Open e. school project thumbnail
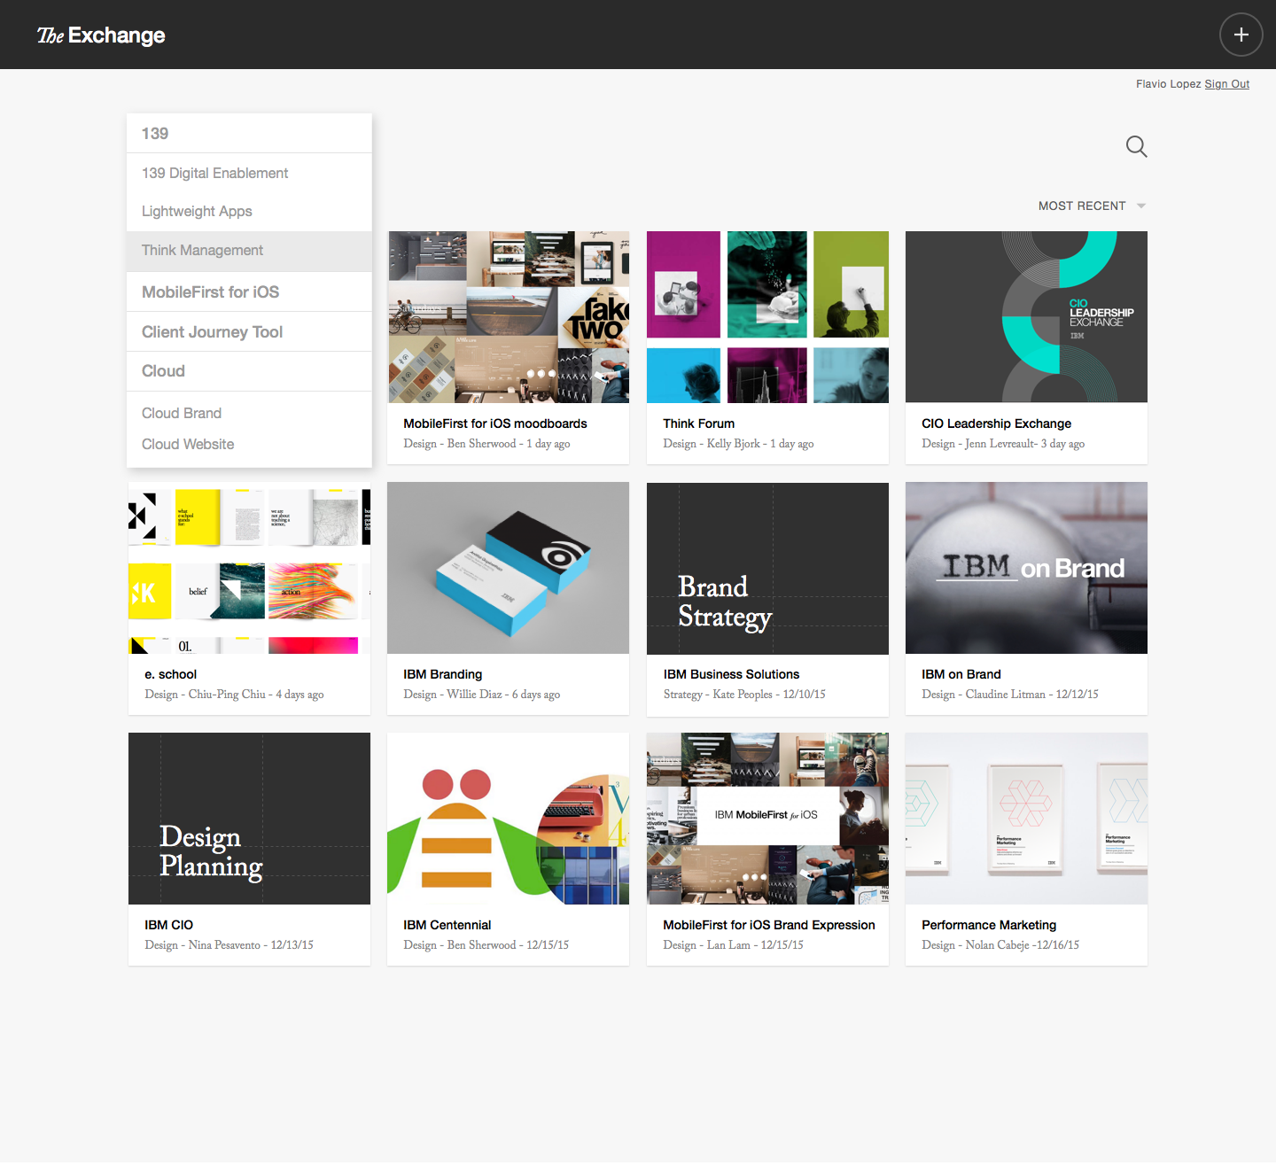This screenshot has width=1276, height=1165. pyautogui.click(x=249, y=568)
